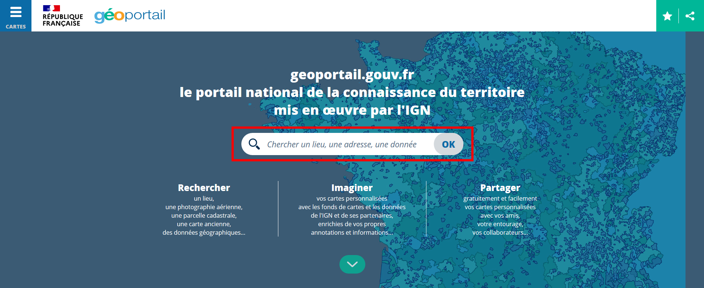
Task: Select the 'Rechercher' heading
Action: point(204,188)
